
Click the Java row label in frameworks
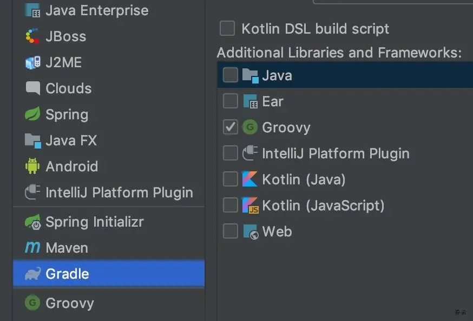[277, 75]
